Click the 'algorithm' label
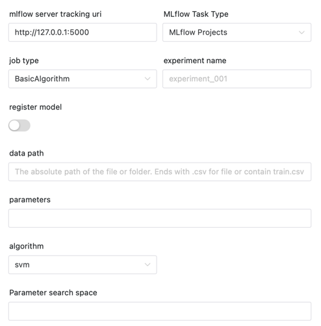Viewport: 321px width, 326px height. 27,247
